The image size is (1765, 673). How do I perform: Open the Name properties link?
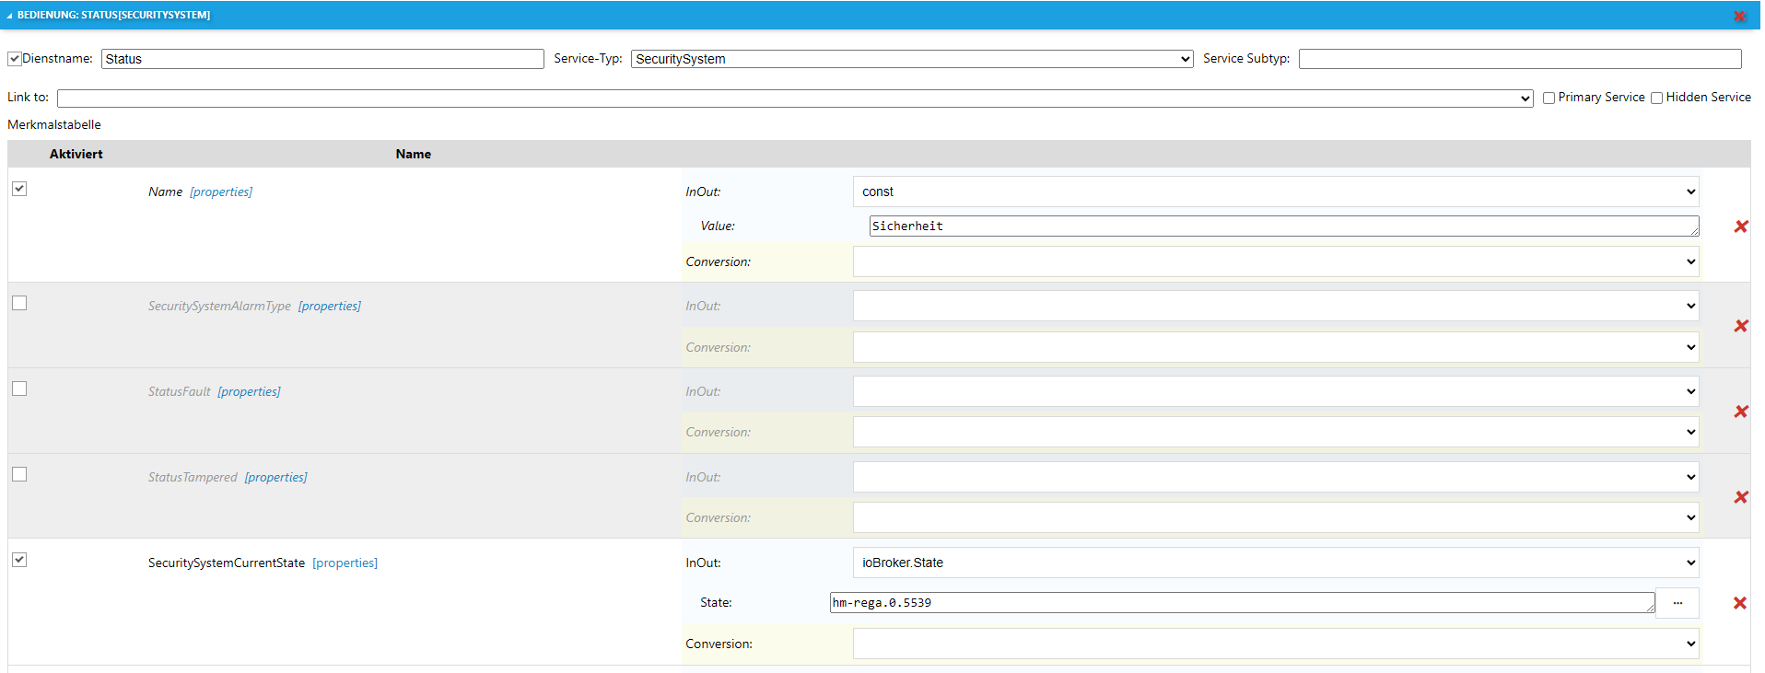click(221, 191)
